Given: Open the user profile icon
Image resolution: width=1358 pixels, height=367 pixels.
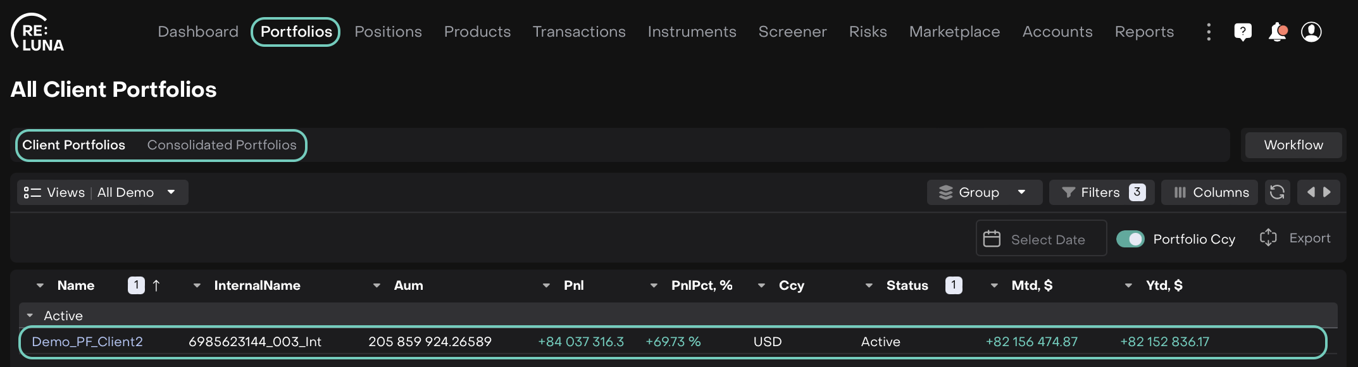Looking at the screenshot, I should point(1311,32).
